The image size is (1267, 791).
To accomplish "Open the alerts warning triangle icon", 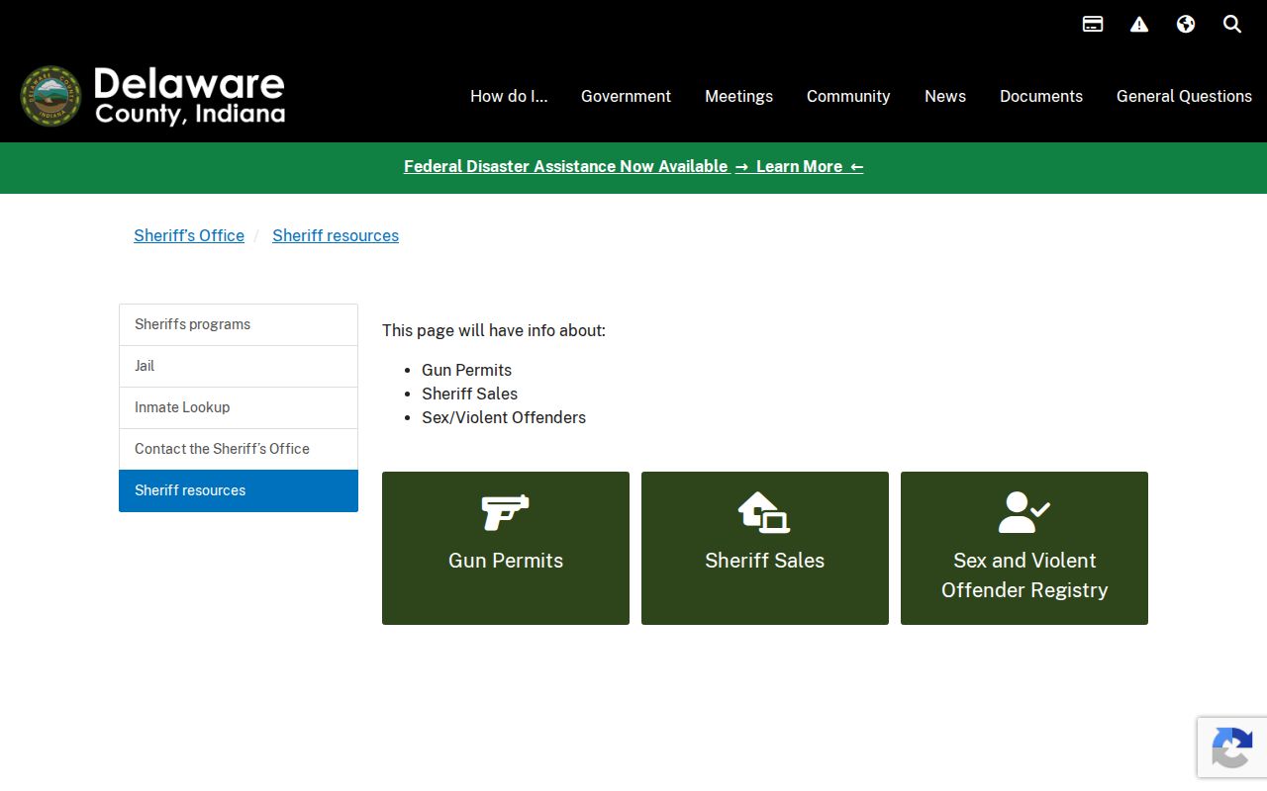I will pos(1139,24).
